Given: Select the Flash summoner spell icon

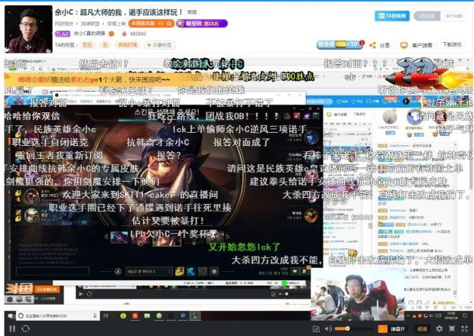Looking at the screenshot, I should pos(180,271).
